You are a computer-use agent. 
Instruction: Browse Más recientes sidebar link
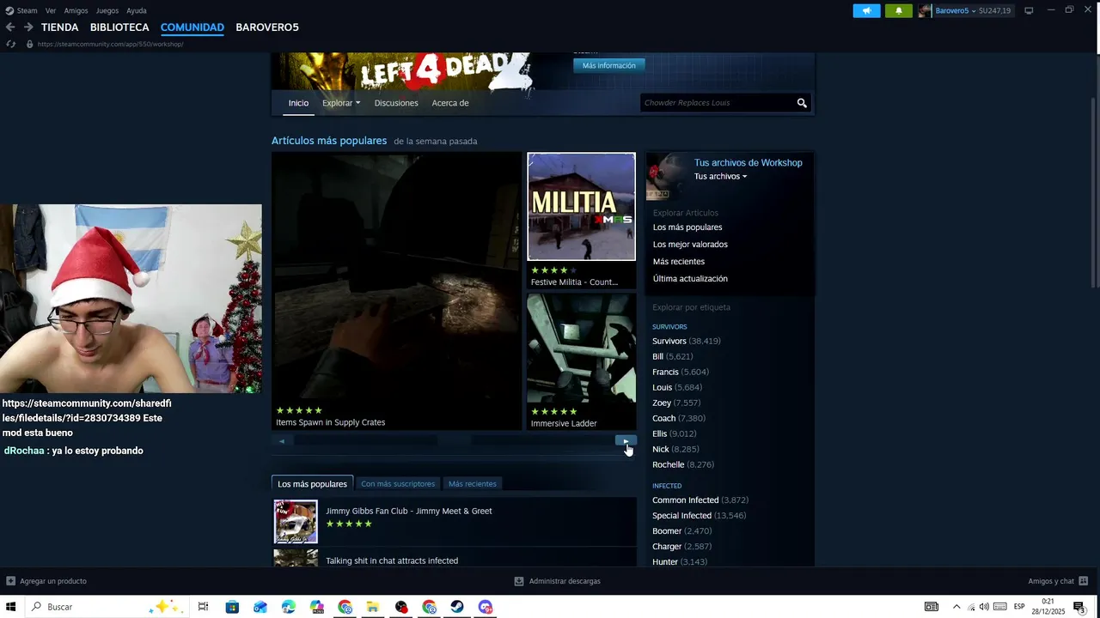click(679, 262)
